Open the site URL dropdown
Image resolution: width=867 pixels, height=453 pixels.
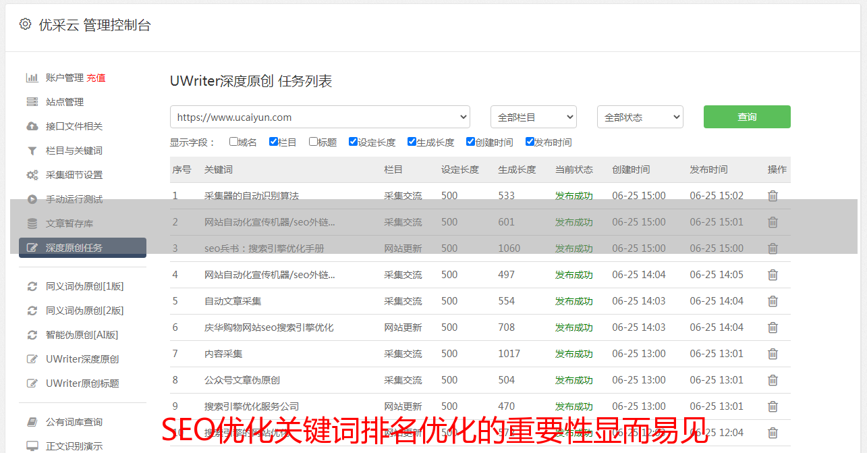point(320,117)
